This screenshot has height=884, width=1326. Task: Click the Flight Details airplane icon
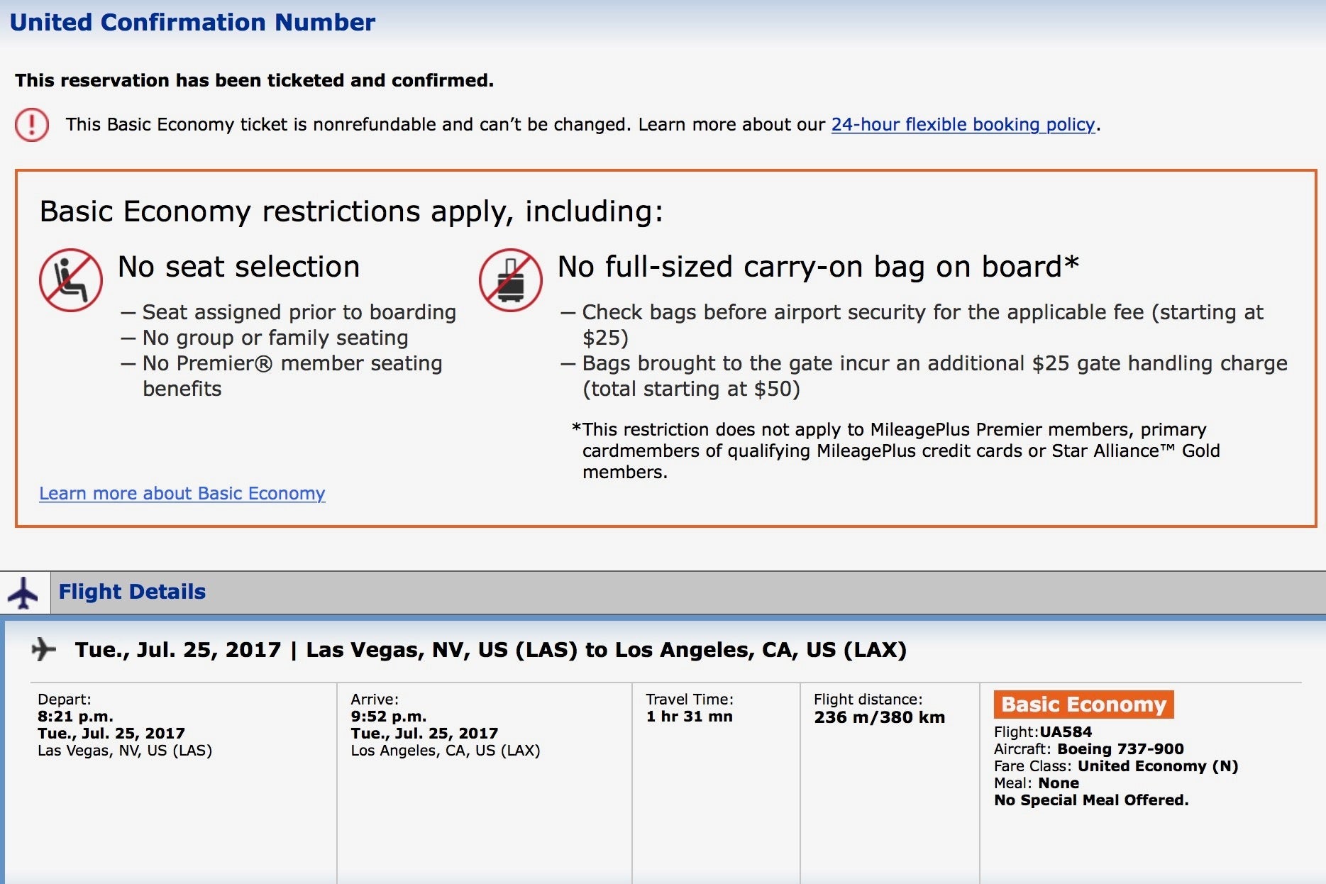tap(24, 592)
